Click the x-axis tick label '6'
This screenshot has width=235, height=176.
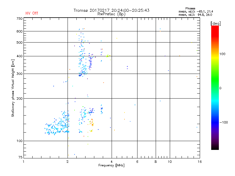(x=137, y=162)
